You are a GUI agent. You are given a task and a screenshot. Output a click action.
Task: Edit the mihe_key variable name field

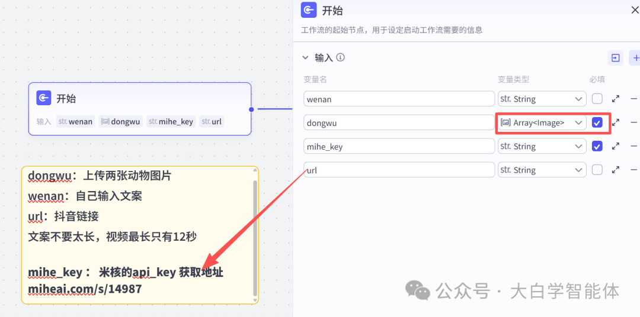click(x=399, y=146)
